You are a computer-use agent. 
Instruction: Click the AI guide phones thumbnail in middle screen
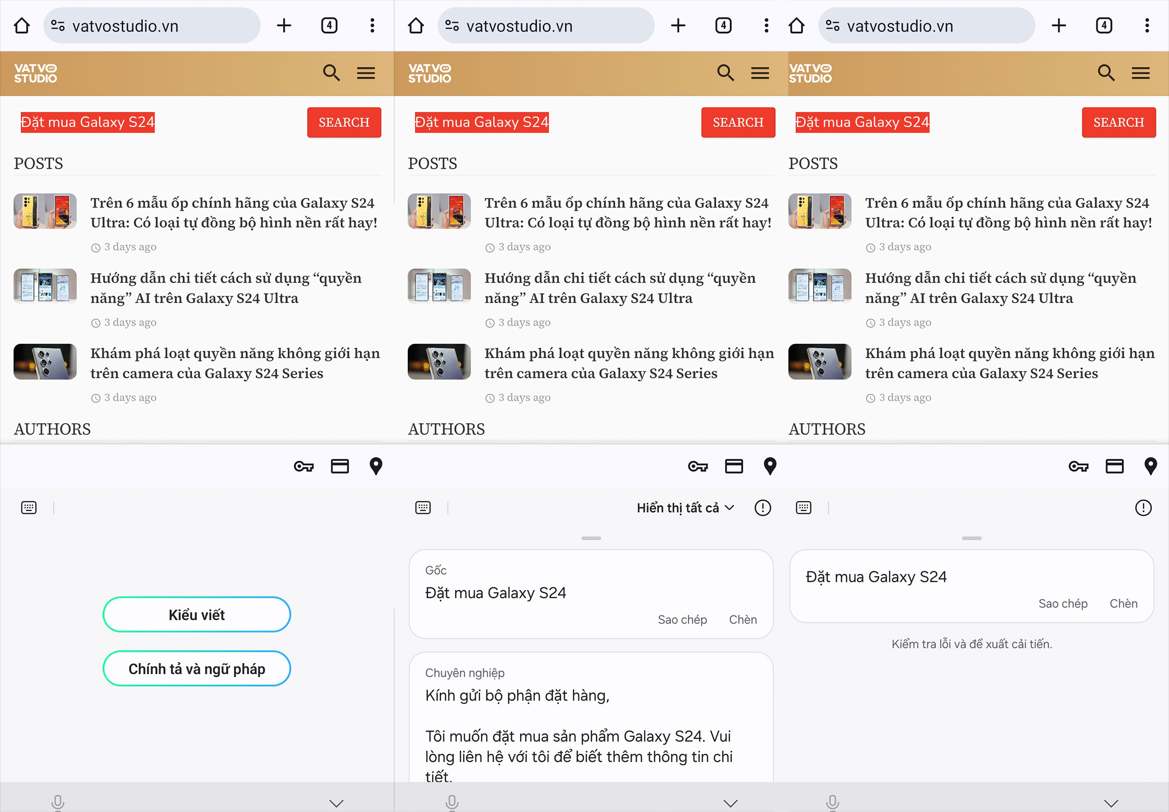pos(440,286)
